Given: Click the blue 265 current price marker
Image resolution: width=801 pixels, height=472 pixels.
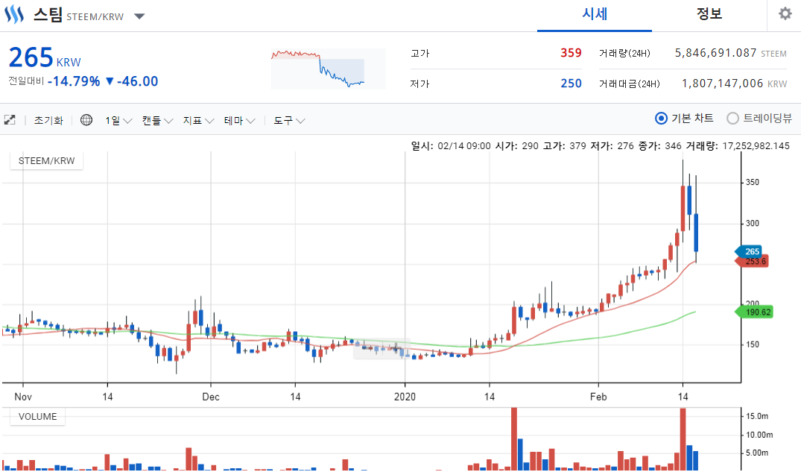Looking at the screenshot, I should (x=748, y=251).
